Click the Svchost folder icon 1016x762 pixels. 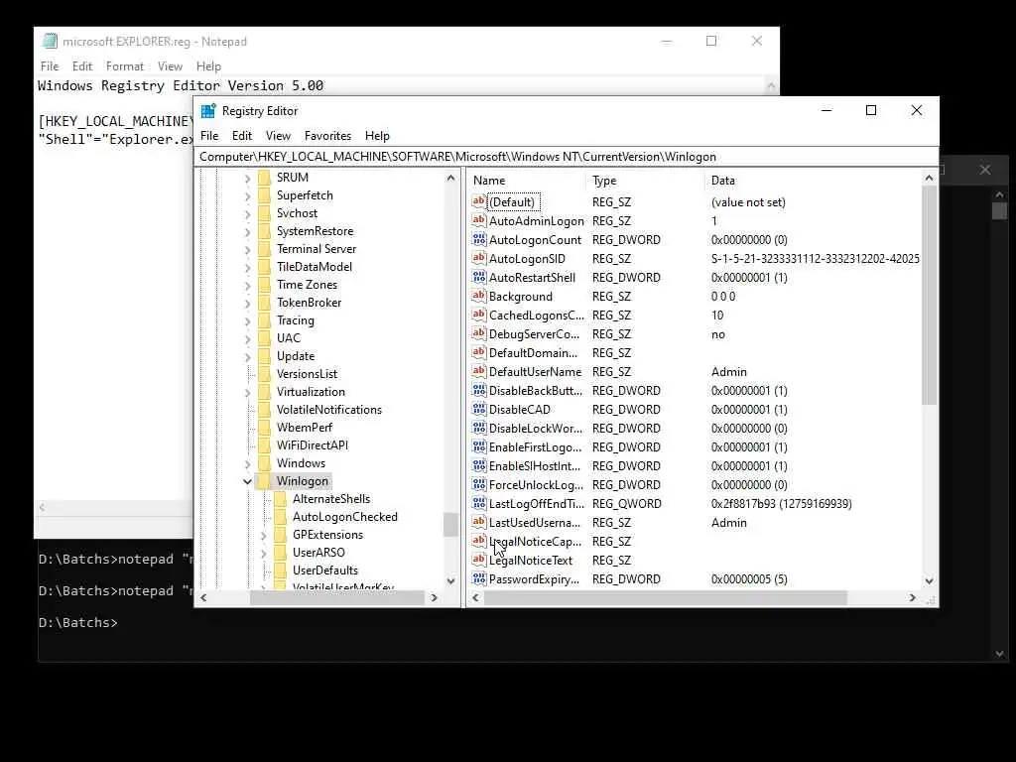pyautogui.click(x=264, y=212)
